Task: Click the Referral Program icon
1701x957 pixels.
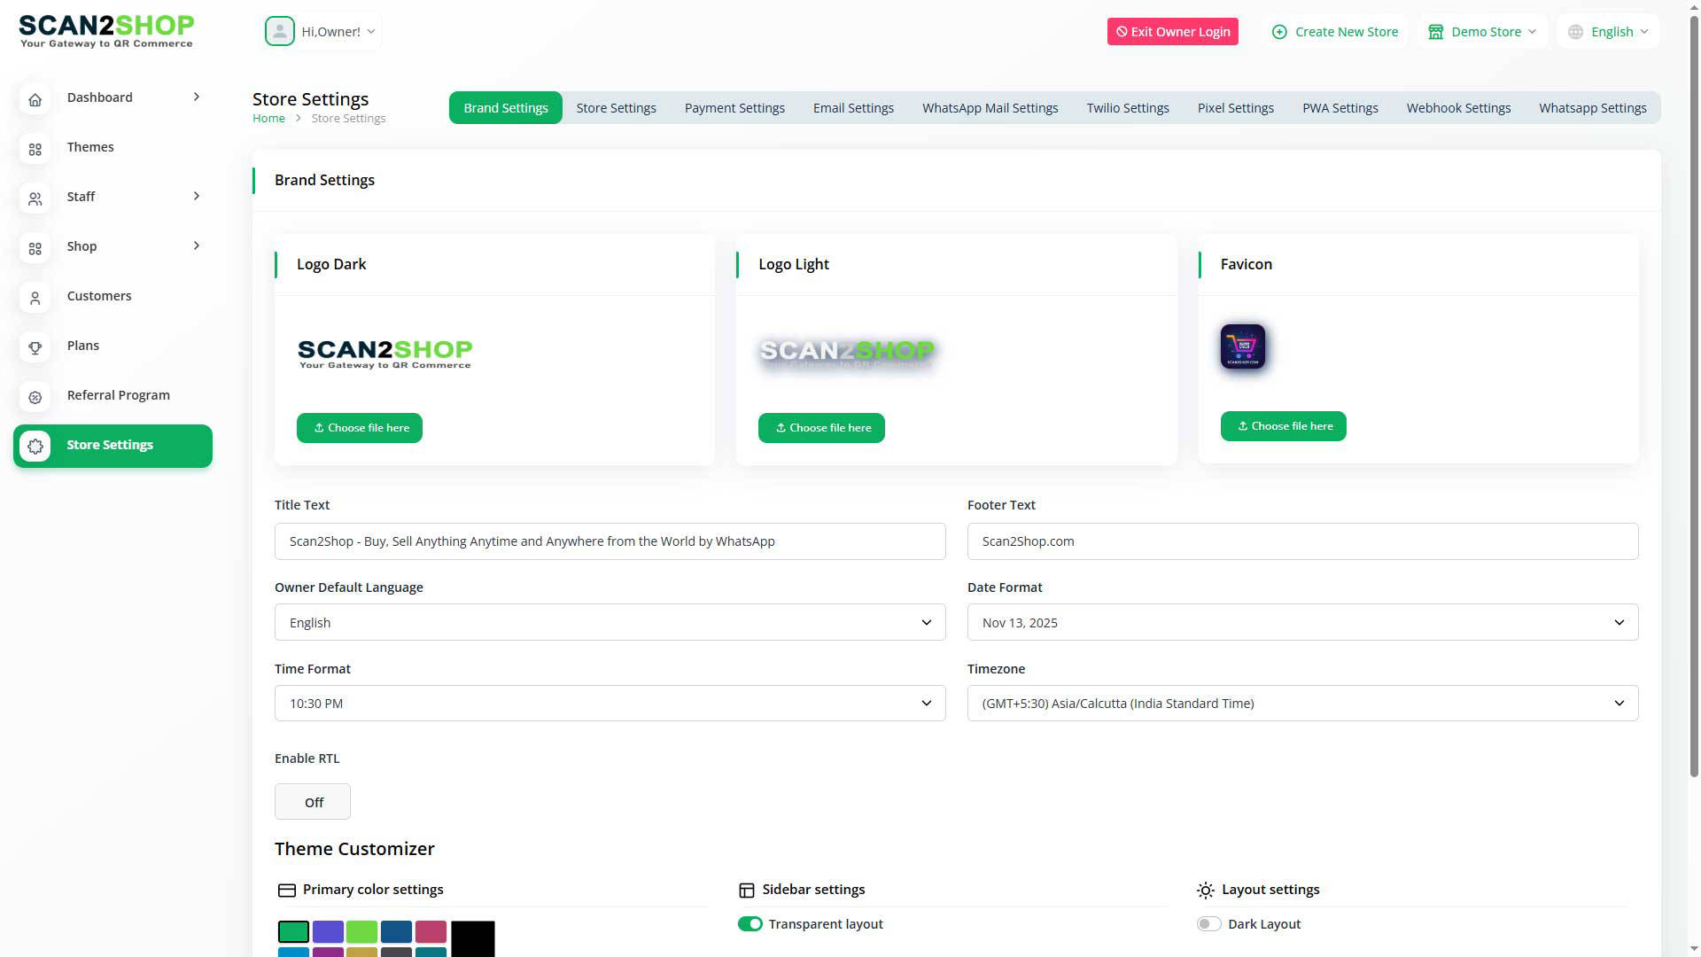Action: (35, 397)
